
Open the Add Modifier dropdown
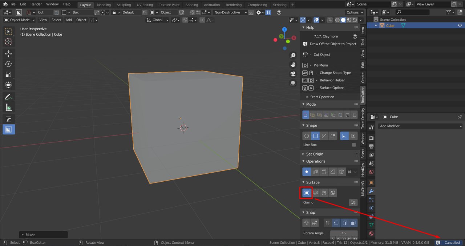pos(420,126)
